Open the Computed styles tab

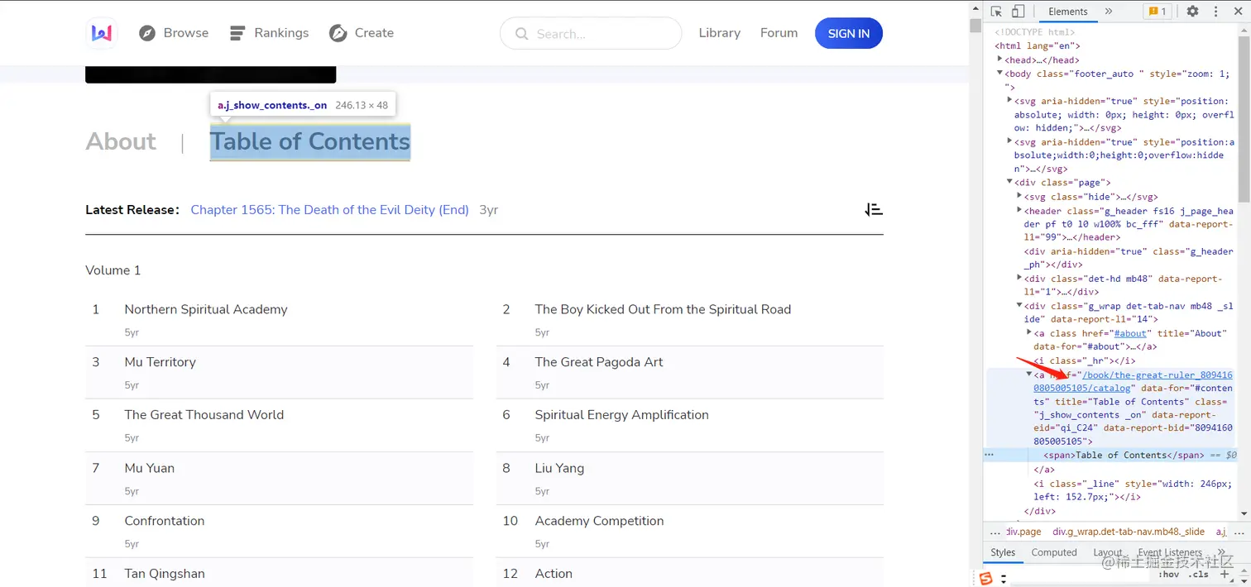1054,552
